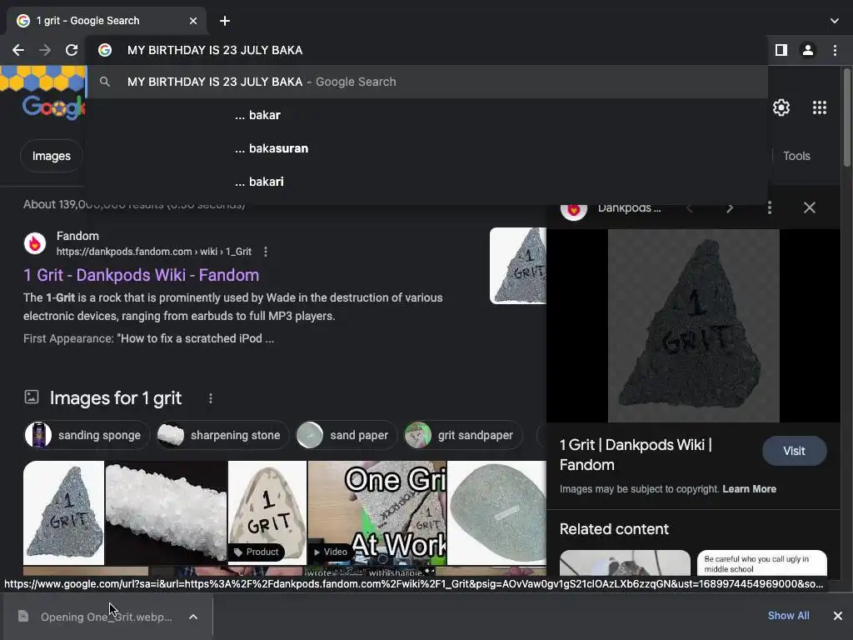Go to previous image in preview panel
This screenshot has width=853, height=640.
coord(689,207)
